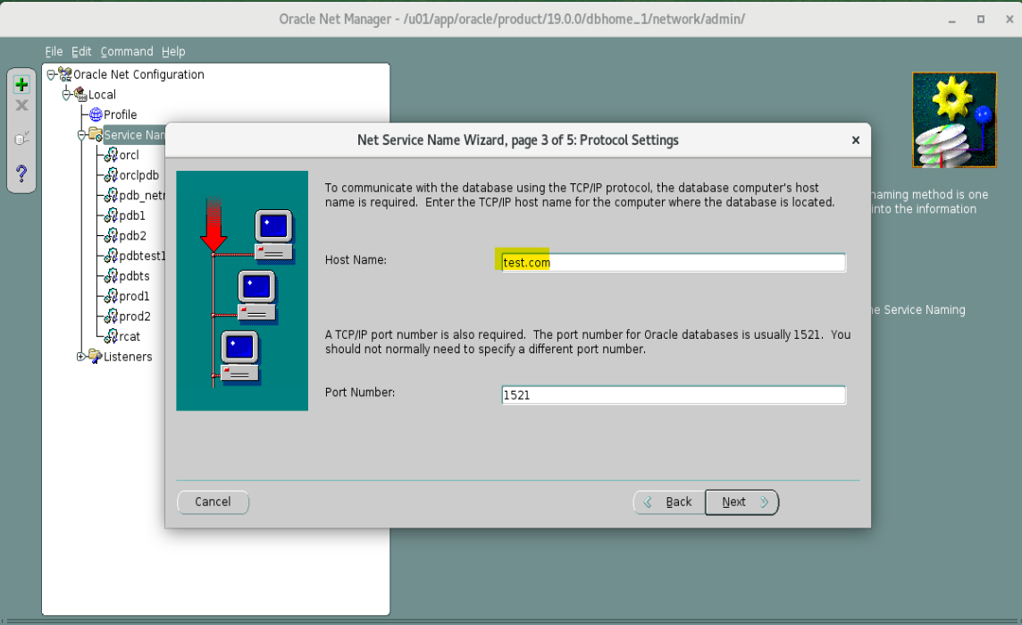
Task: Collapse the Local tree node
Action: (x=66, y=96)
